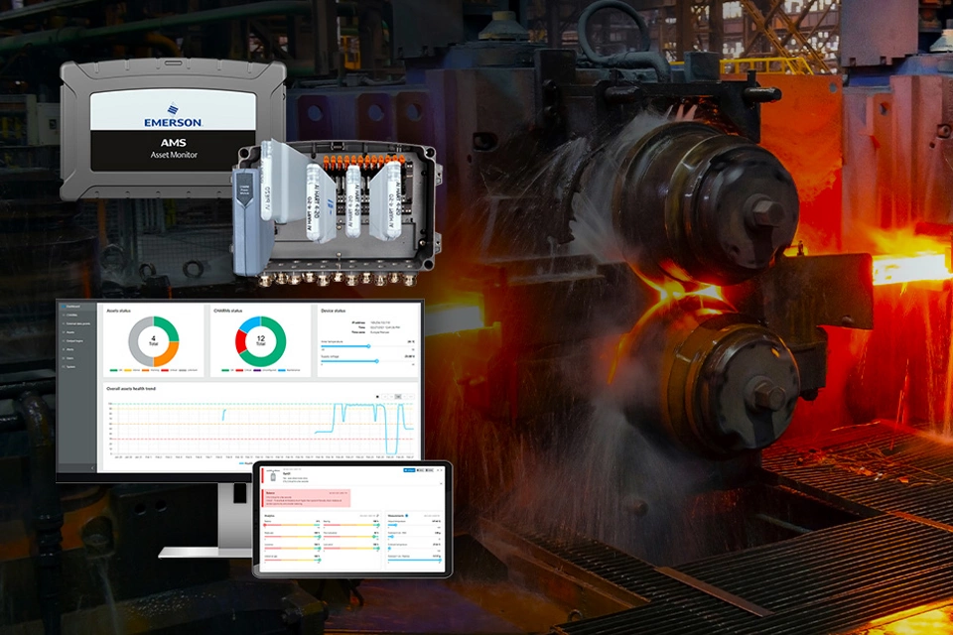Click blue Maintenance segment of CHARMs donut

(x=248, y=326)
